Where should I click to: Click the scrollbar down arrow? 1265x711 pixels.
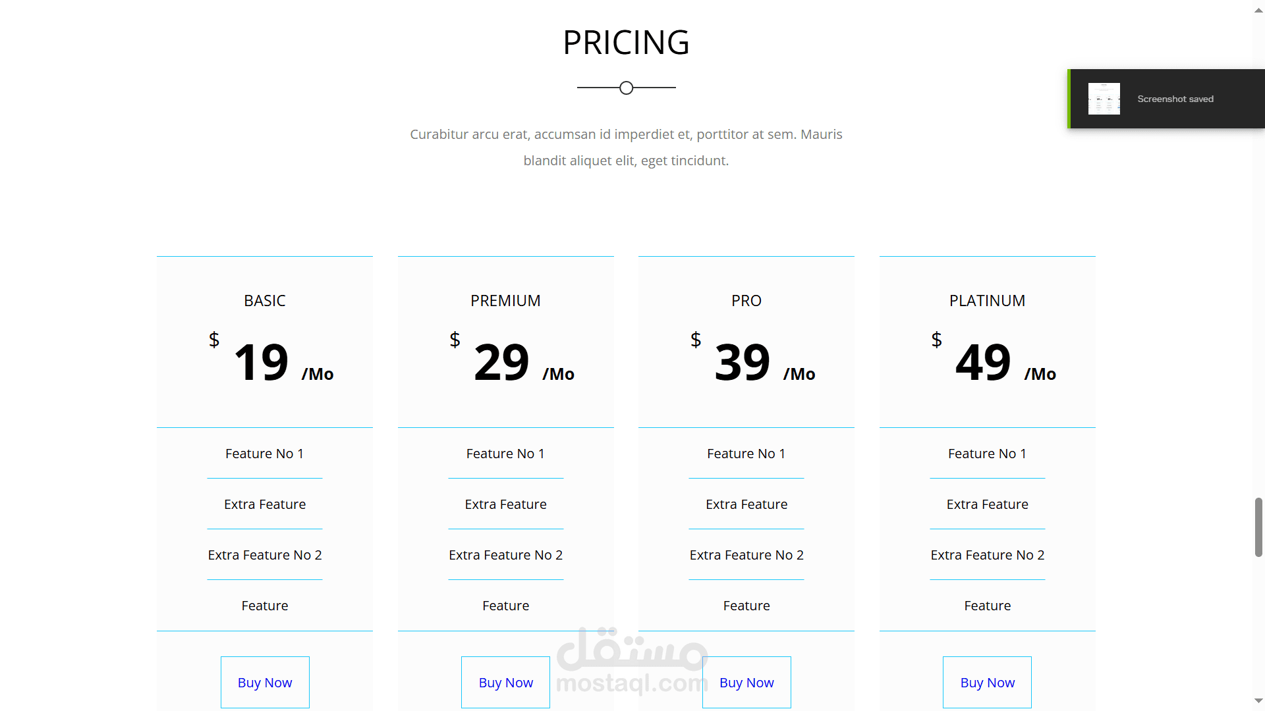pyautogui.click(x=1258, y=701)
